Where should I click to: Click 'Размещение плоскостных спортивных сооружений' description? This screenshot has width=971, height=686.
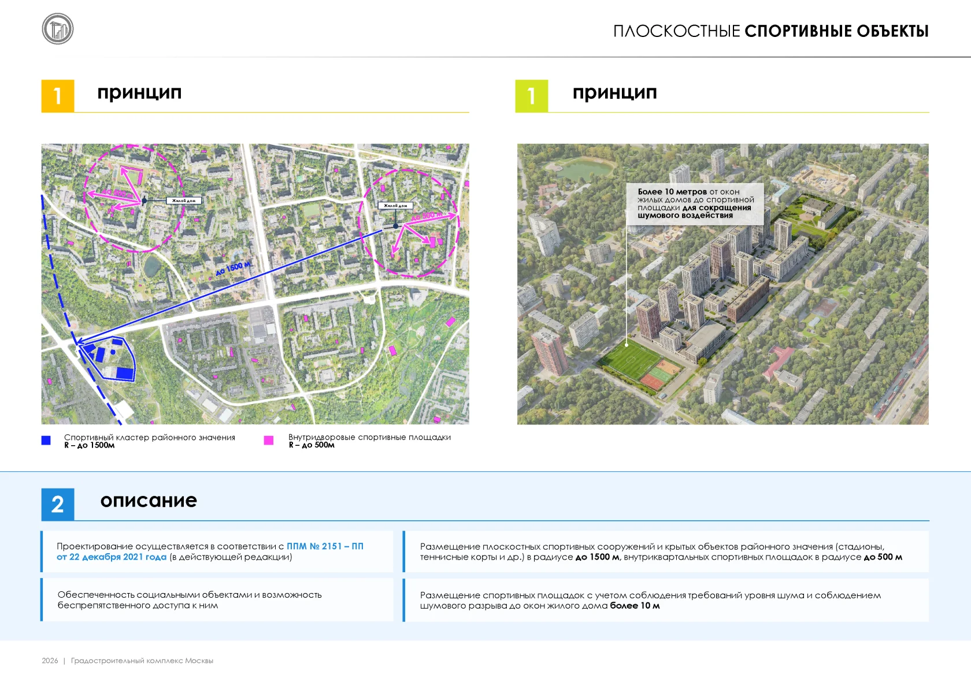666,551
